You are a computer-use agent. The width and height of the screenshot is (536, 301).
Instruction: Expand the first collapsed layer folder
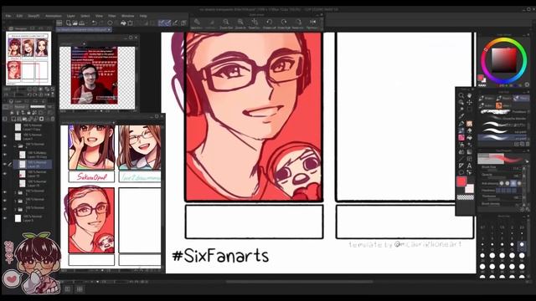[15, 192]
